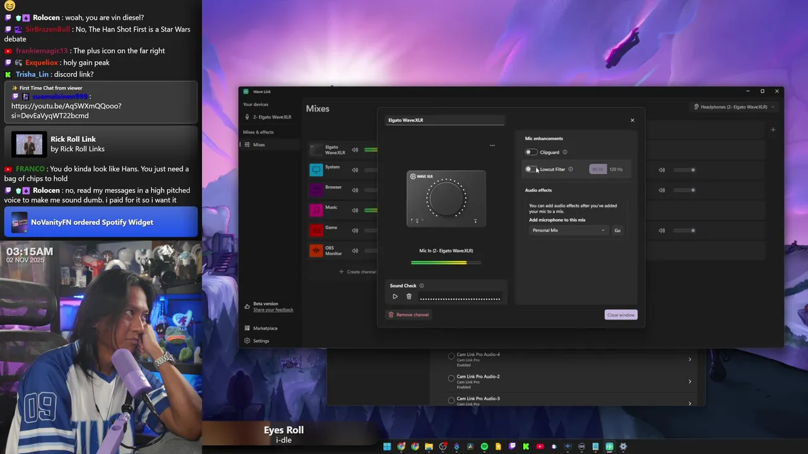Viewport: 808px width, 454px height.
Task: Click the Go button
Action: point(617,230)
